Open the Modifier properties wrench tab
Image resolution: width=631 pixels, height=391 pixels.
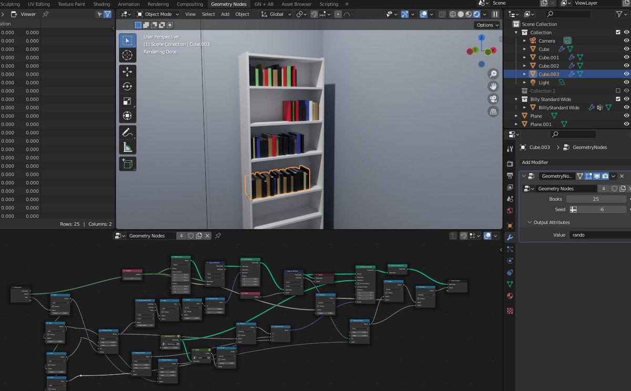pos(510,238)
